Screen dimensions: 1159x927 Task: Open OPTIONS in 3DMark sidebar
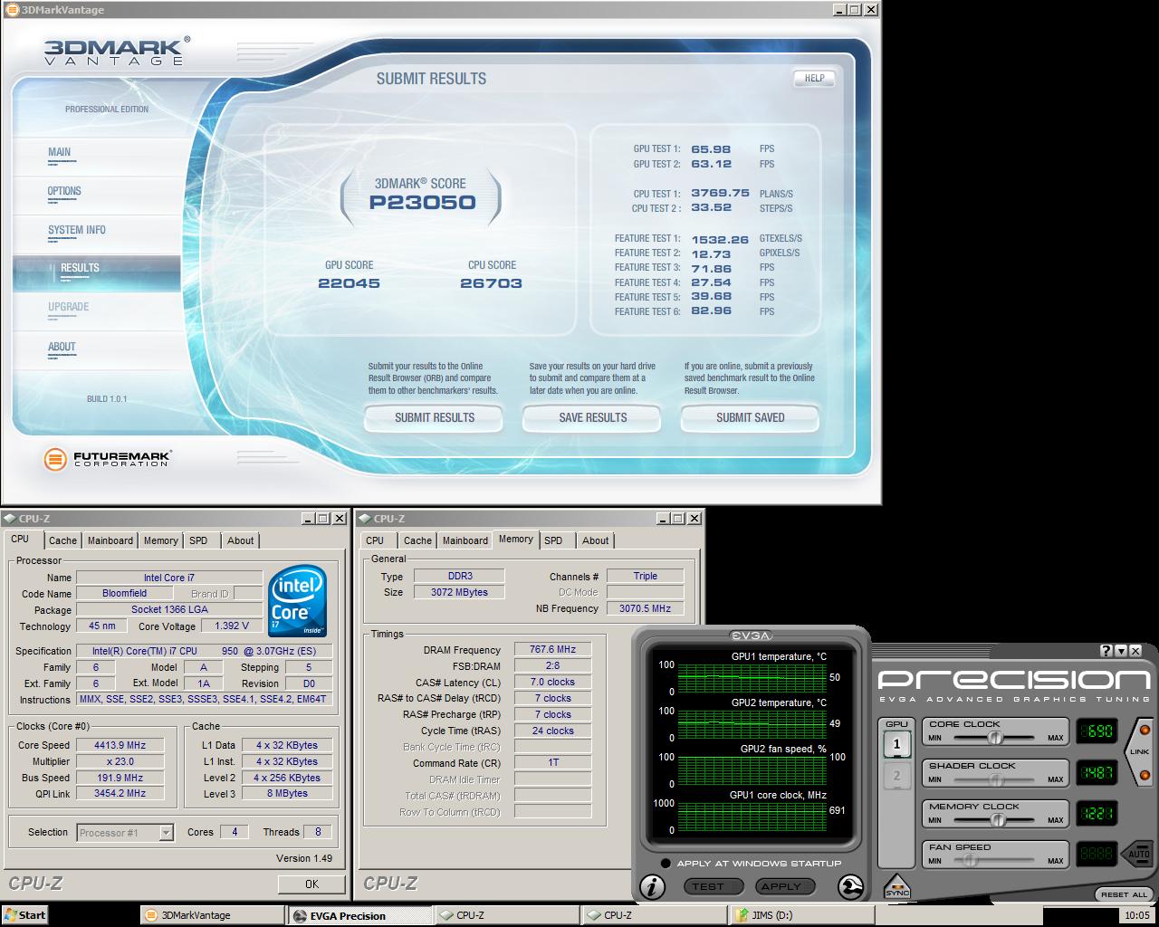pos(64,191)
